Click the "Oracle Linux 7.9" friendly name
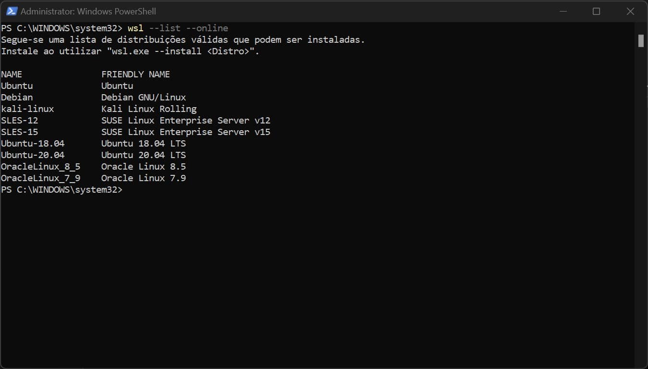 click(144, 178)
